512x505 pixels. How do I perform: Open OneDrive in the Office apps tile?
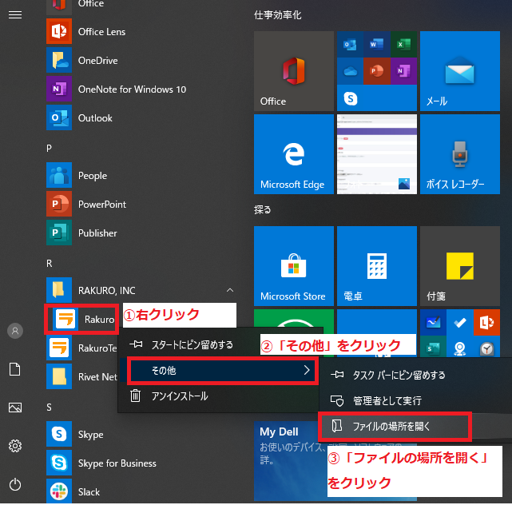point(350,71)
